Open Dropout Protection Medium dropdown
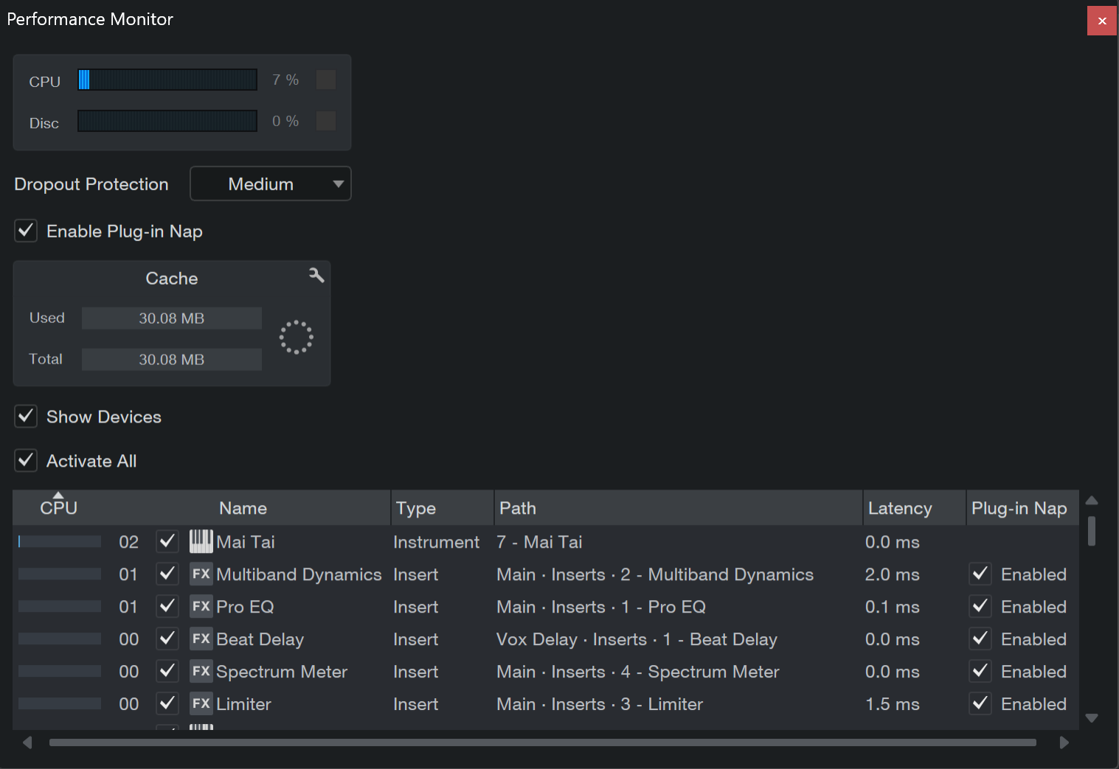The image size is (1119, 769). click(271, 184)
